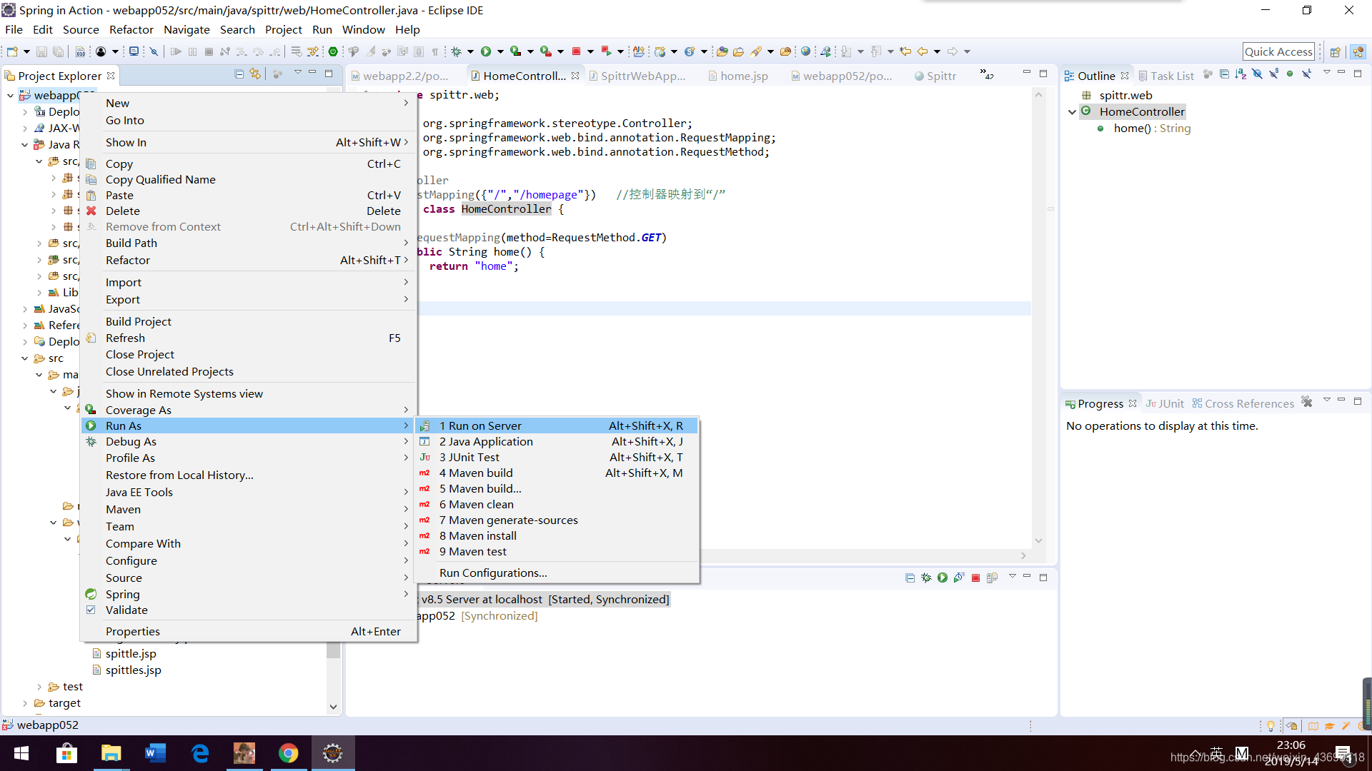This screenshot has width=1372, height=771.
Task: Open the New wizard dropdown arrow
Action: coord(26,51)
